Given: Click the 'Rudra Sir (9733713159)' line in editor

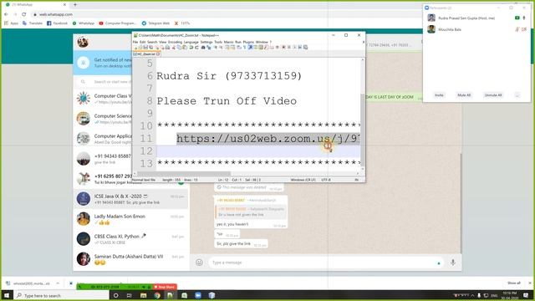Looking at the screenshot, I should [x=229, y=76].
